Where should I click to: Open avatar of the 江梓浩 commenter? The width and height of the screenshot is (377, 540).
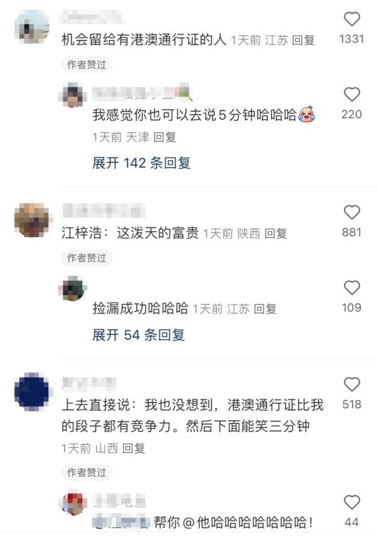coord(32,220)
